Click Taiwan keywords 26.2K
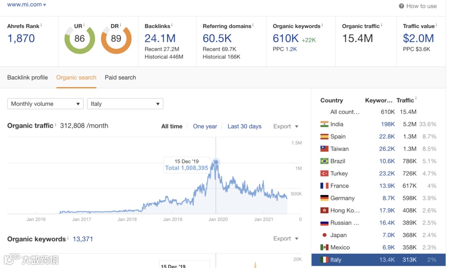Screen dimensions: 452x268 [x=387, y=149]
